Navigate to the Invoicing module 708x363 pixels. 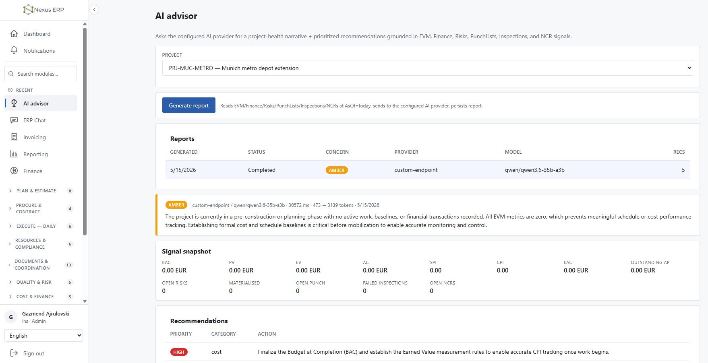[41, 137]
